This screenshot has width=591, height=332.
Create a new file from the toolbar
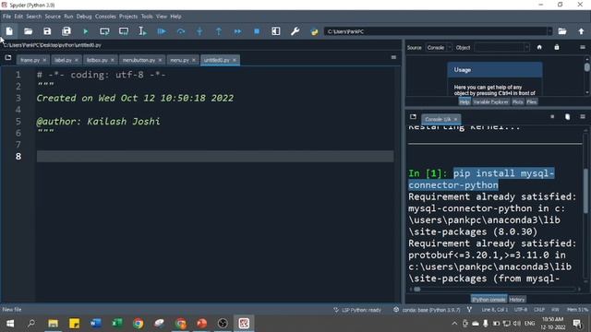pyautogui.click(x=9, y=31)
